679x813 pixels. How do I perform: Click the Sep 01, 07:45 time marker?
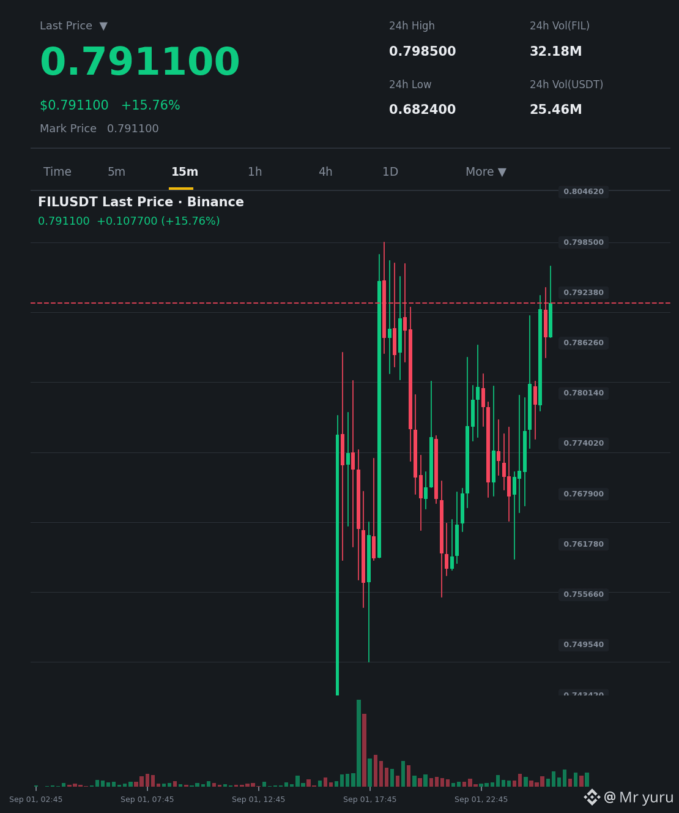tap(147, 800)
